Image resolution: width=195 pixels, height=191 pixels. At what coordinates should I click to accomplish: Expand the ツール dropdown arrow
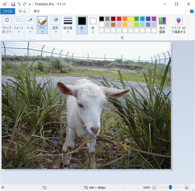pyautogui.click(x=30, y=32)
